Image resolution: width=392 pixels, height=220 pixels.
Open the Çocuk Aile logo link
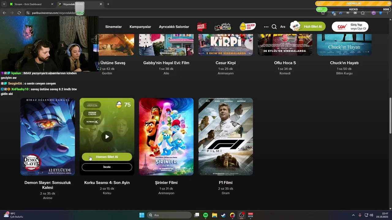pyautogui.click(x=223, y=27)
